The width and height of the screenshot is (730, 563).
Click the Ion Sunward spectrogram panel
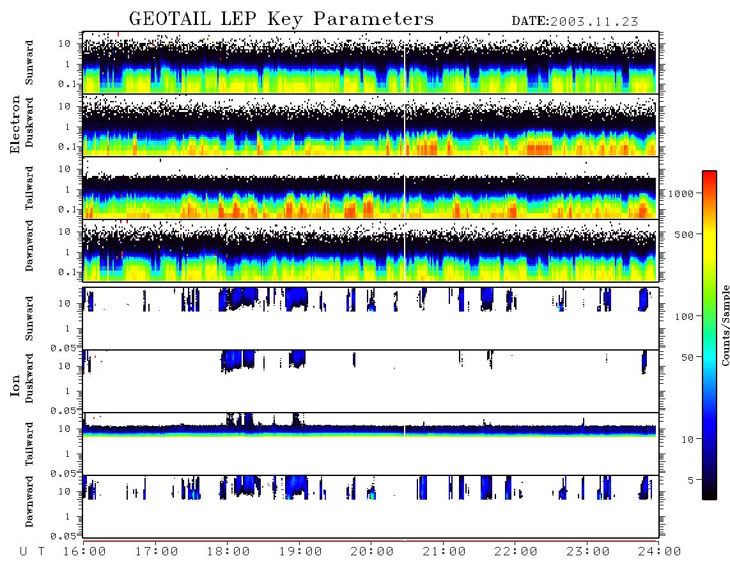[371, 319]
